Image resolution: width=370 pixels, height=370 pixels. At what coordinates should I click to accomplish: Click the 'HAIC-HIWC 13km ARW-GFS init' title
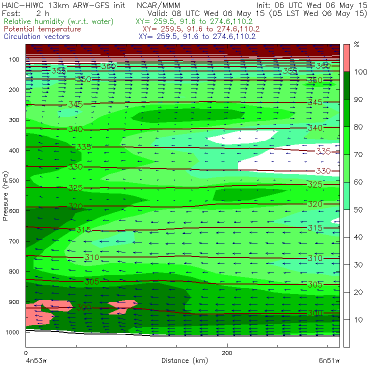[63, 5]
